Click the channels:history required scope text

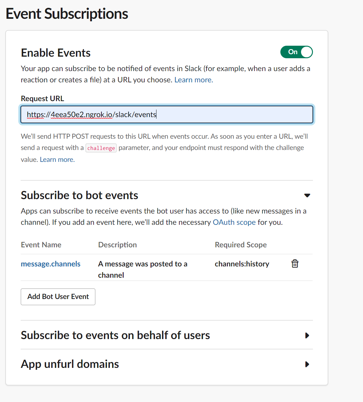(x=242, y=264)
